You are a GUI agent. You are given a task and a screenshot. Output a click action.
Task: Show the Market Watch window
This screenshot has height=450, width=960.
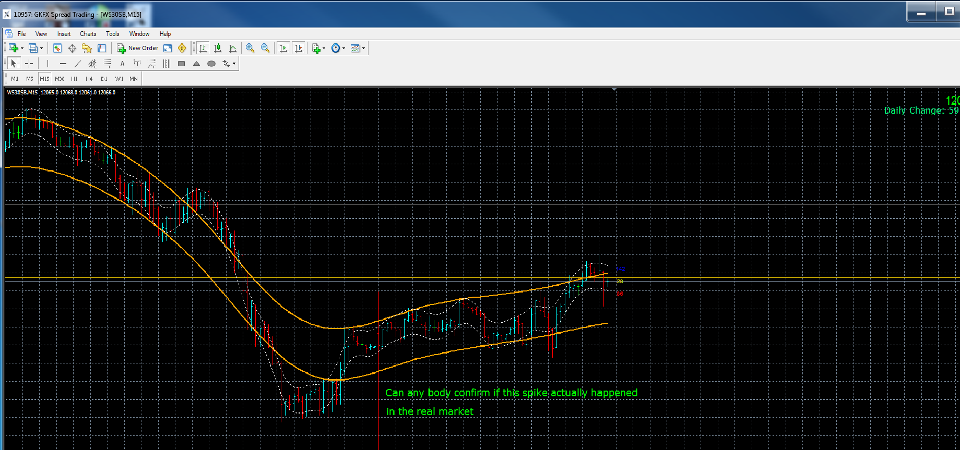click(57, 48)
